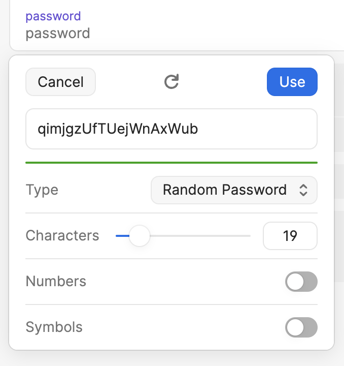Click the Characters slider thumb

(x=139, y=236)
